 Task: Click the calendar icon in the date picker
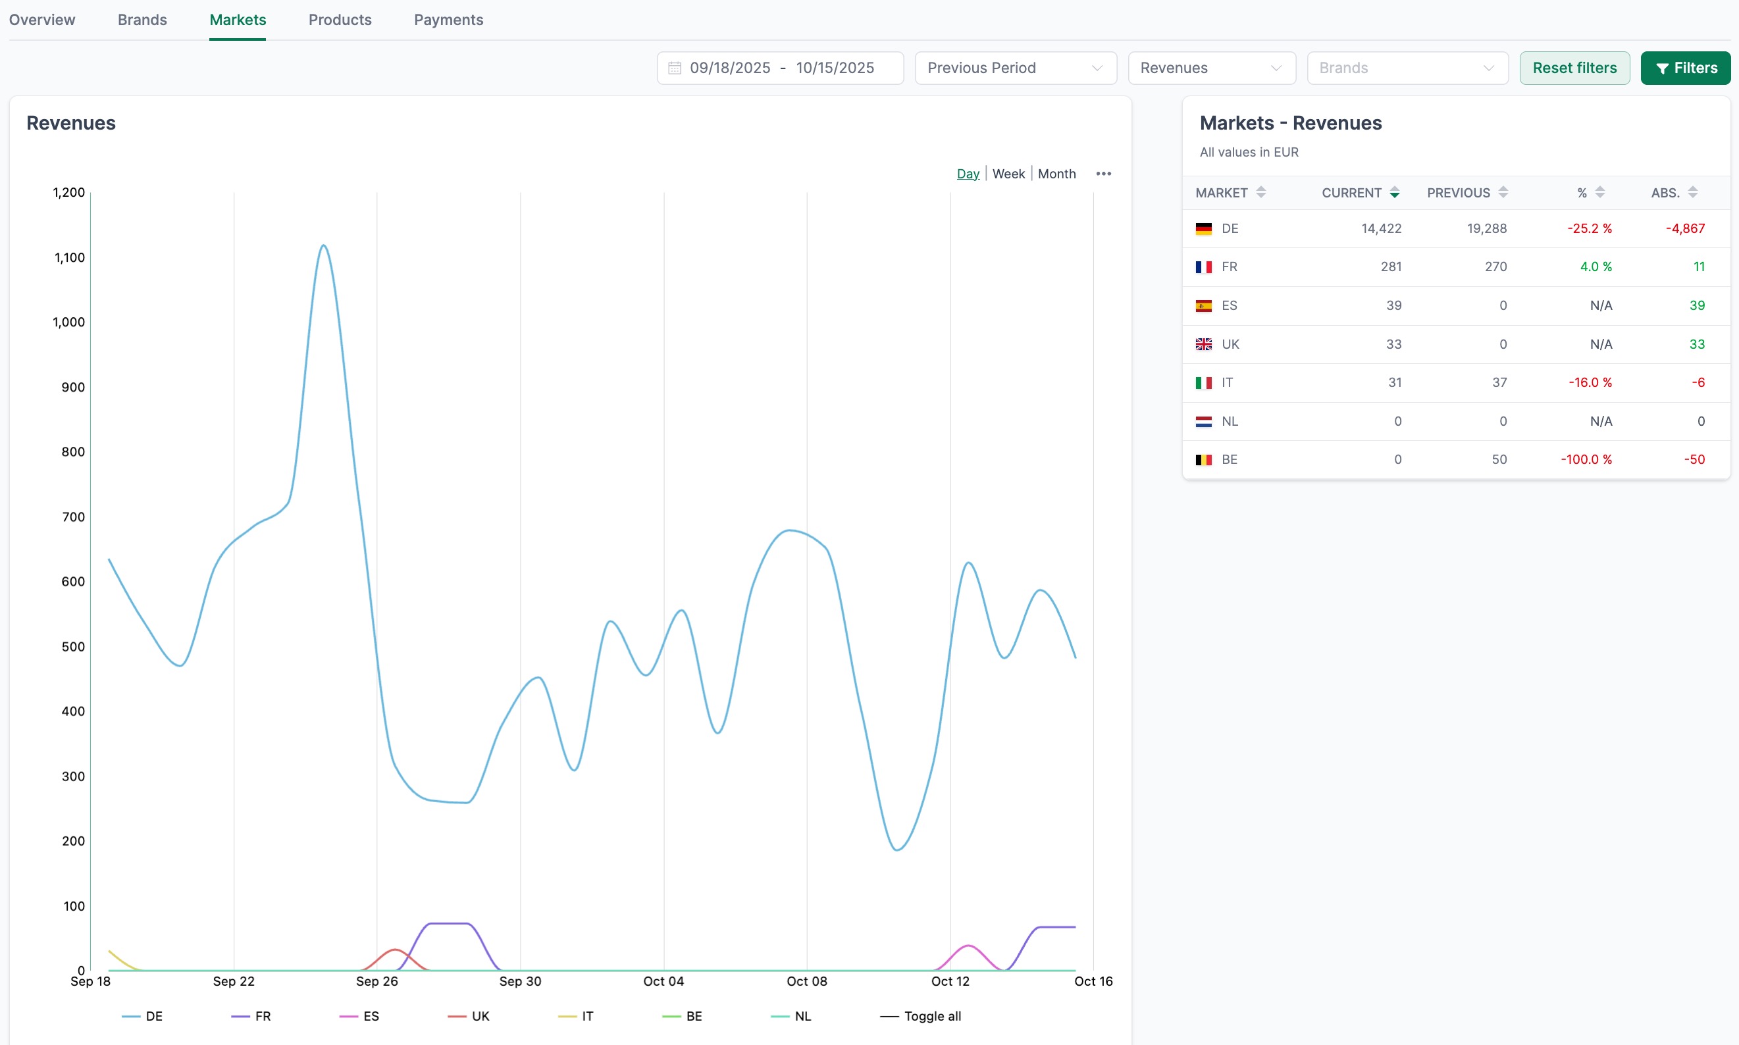[674, 68]
